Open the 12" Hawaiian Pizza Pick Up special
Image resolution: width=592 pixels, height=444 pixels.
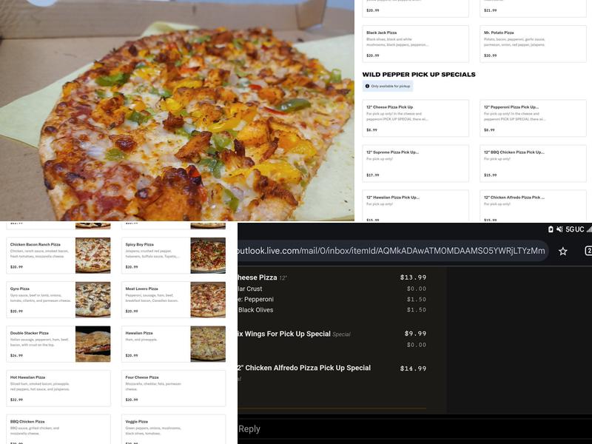(x=415, y=206)
